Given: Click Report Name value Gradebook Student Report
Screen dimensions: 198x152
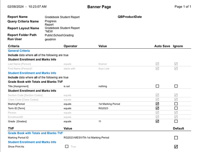Looking at the screenshot, I should pos(62,17).
